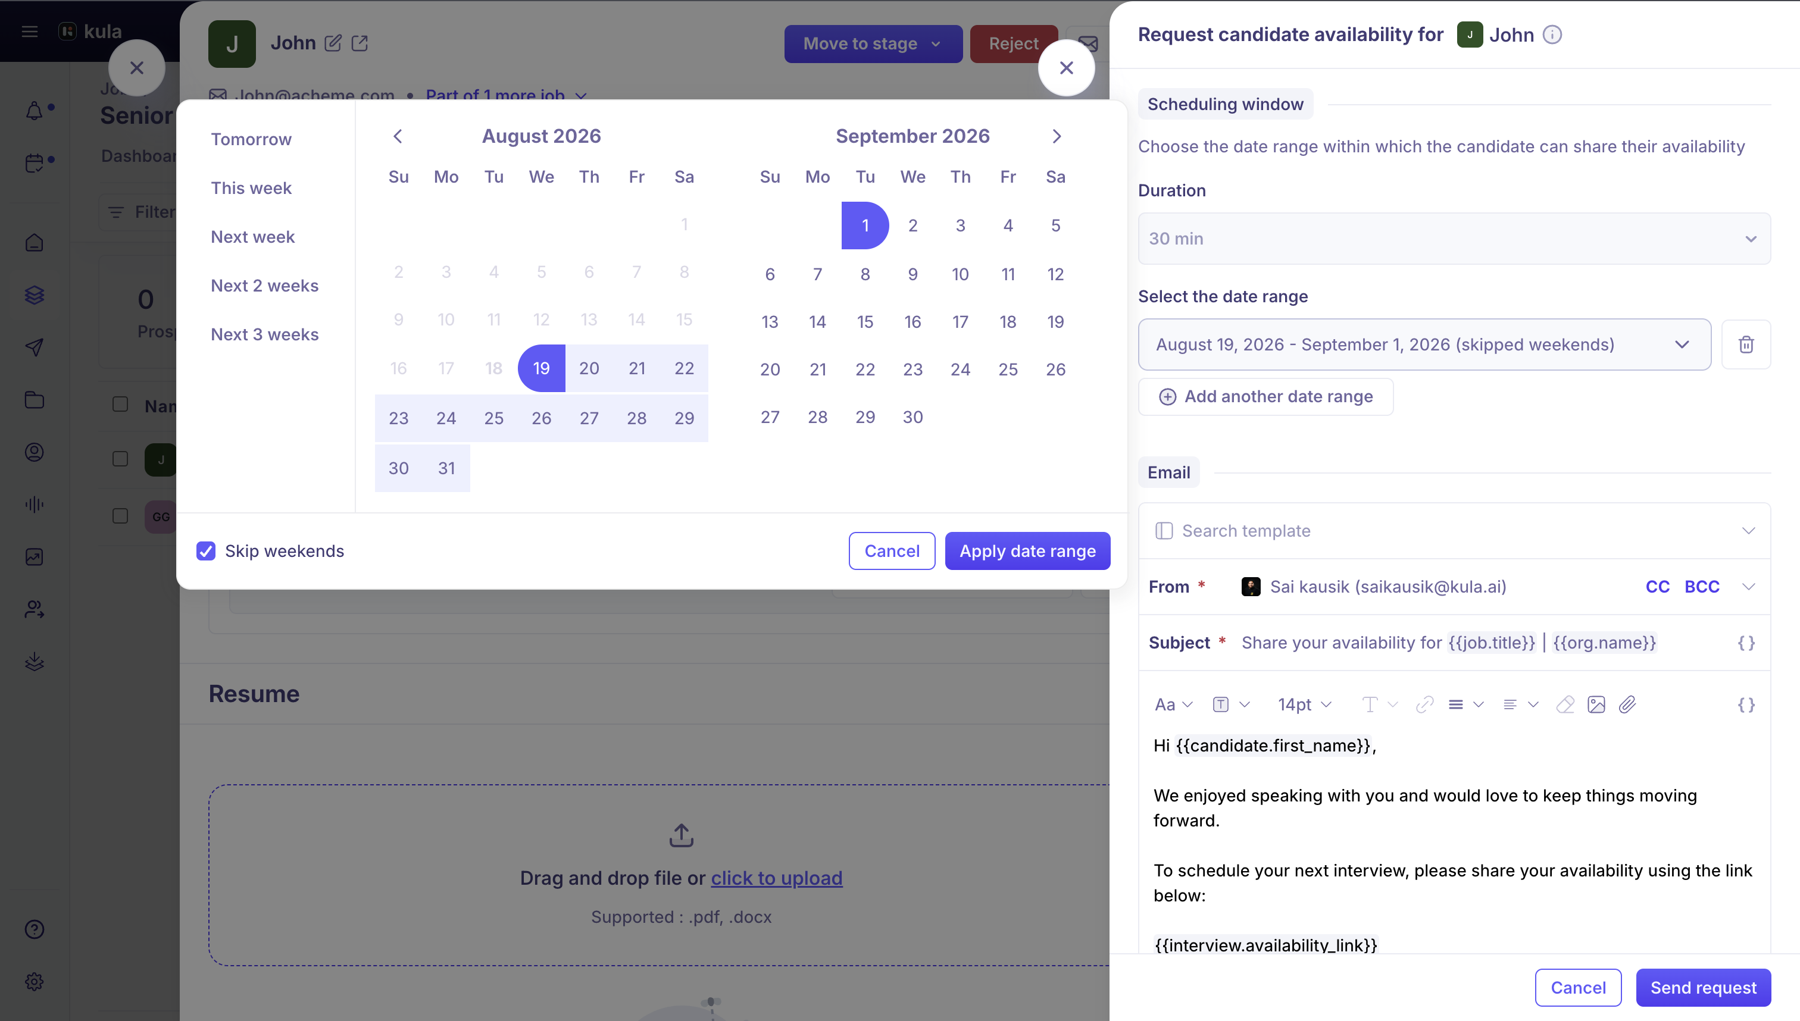Open the Duration 30 min dropdown
The image size is (1800, 1021).
coord(1454,239)
